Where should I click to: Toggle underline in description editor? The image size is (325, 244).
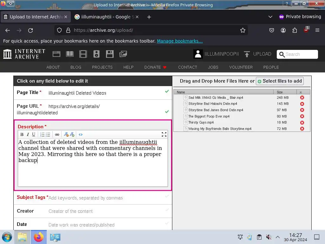[34, 134]
